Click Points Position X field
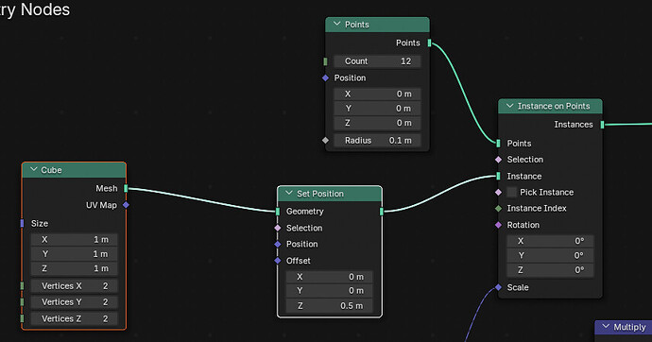The height and width of the screenshot is (342, 652). [x=377, y=94]
